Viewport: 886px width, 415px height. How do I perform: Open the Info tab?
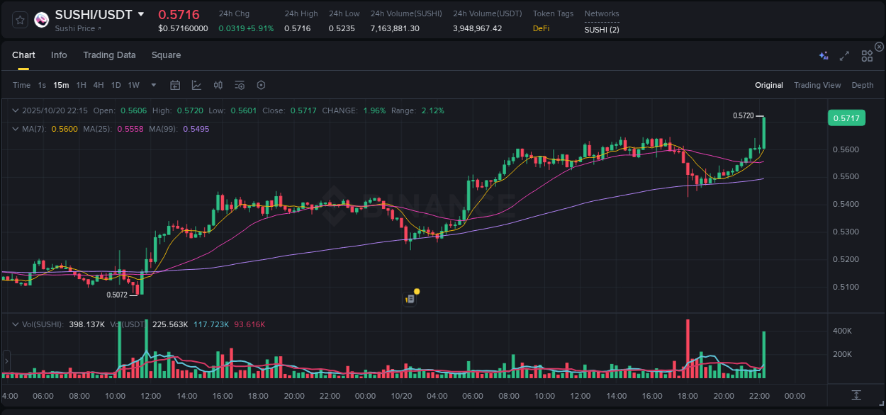click(59, 55)
